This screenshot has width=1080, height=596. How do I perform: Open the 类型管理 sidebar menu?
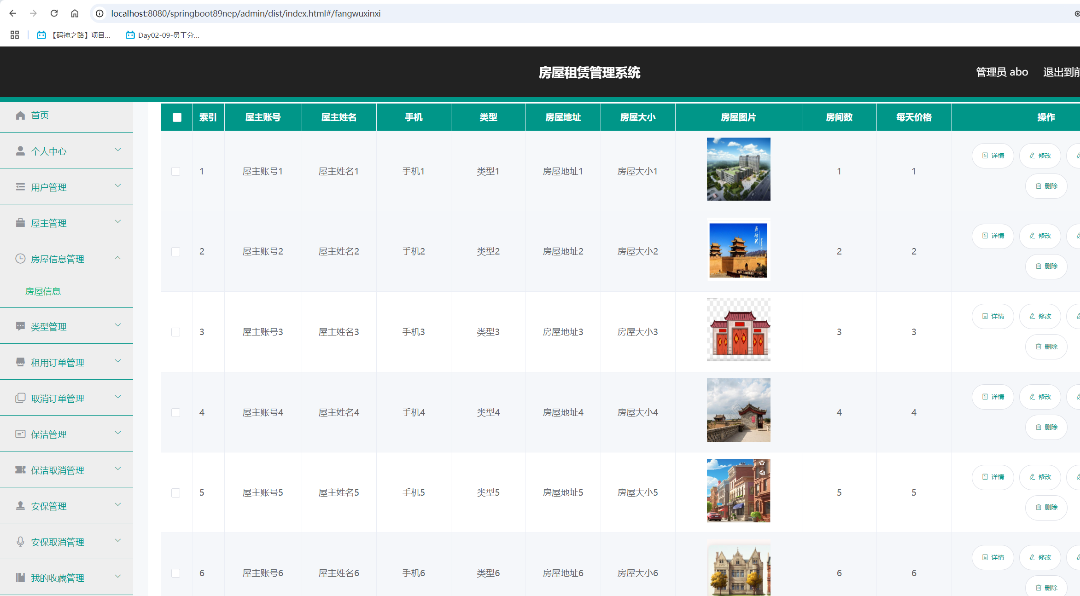click(49, 327)
